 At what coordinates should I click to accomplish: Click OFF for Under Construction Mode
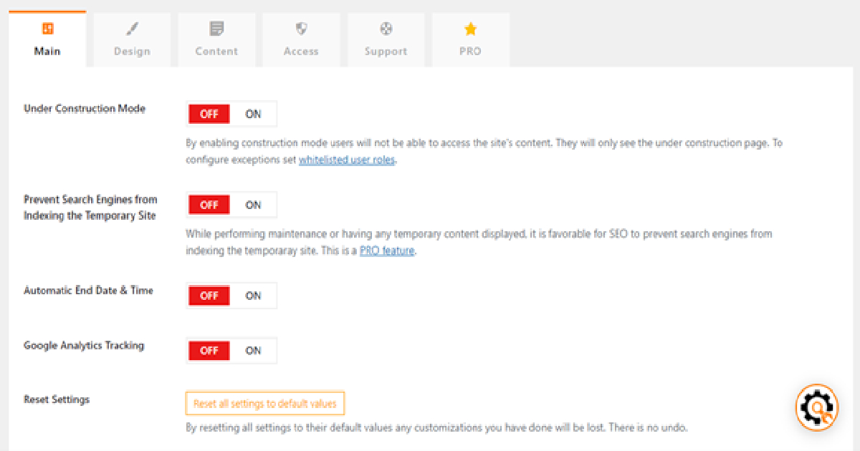point(209,114)
